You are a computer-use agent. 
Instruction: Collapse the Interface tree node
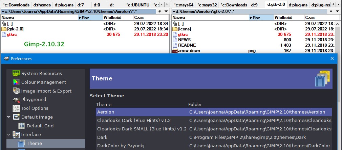click(x=8, y=134)
